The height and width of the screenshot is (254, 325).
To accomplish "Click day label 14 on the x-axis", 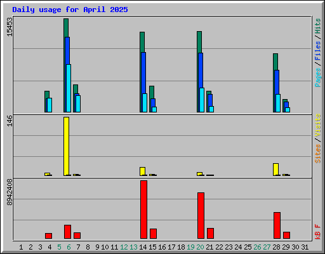I will (143, 247).
